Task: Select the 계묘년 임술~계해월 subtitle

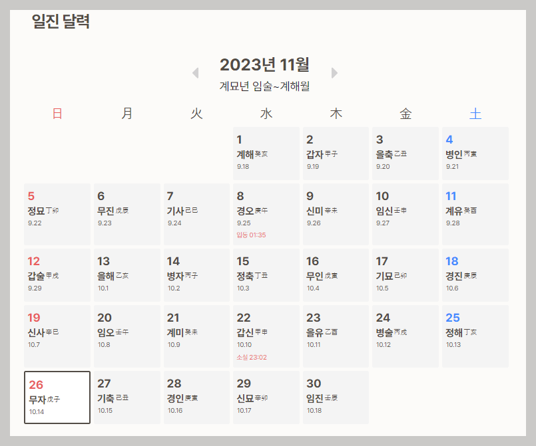Action: tap(264, 85)
